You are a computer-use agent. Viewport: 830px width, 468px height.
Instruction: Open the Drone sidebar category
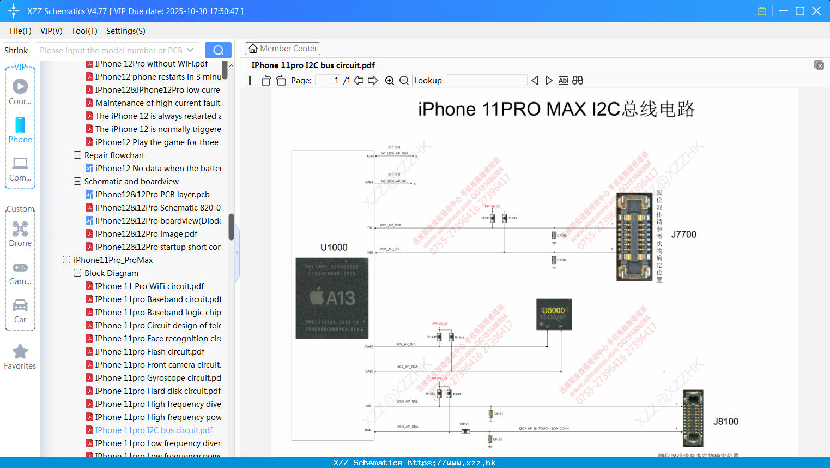(20, 234)
